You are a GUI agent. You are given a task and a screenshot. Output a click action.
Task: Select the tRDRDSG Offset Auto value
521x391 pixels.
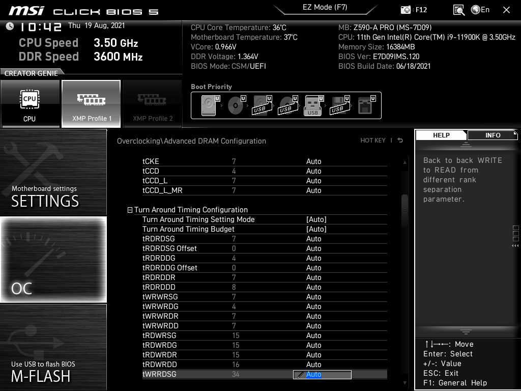(x=313, y=248)
